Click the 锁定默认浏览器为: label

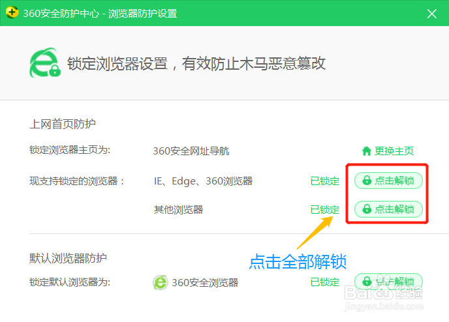[x=70, y=282]
